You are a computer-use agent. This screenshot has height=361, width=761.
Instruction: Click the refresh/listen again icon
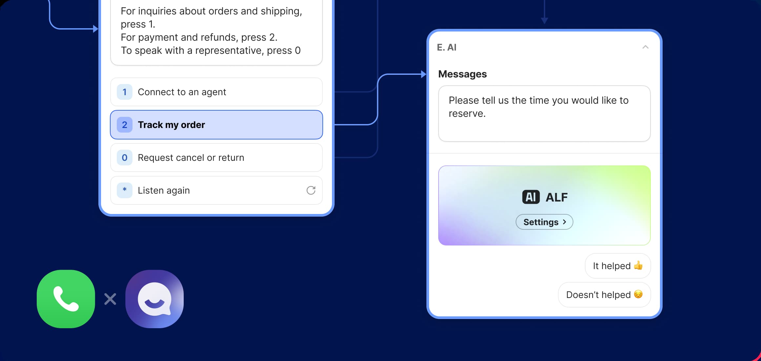(311, 189)
